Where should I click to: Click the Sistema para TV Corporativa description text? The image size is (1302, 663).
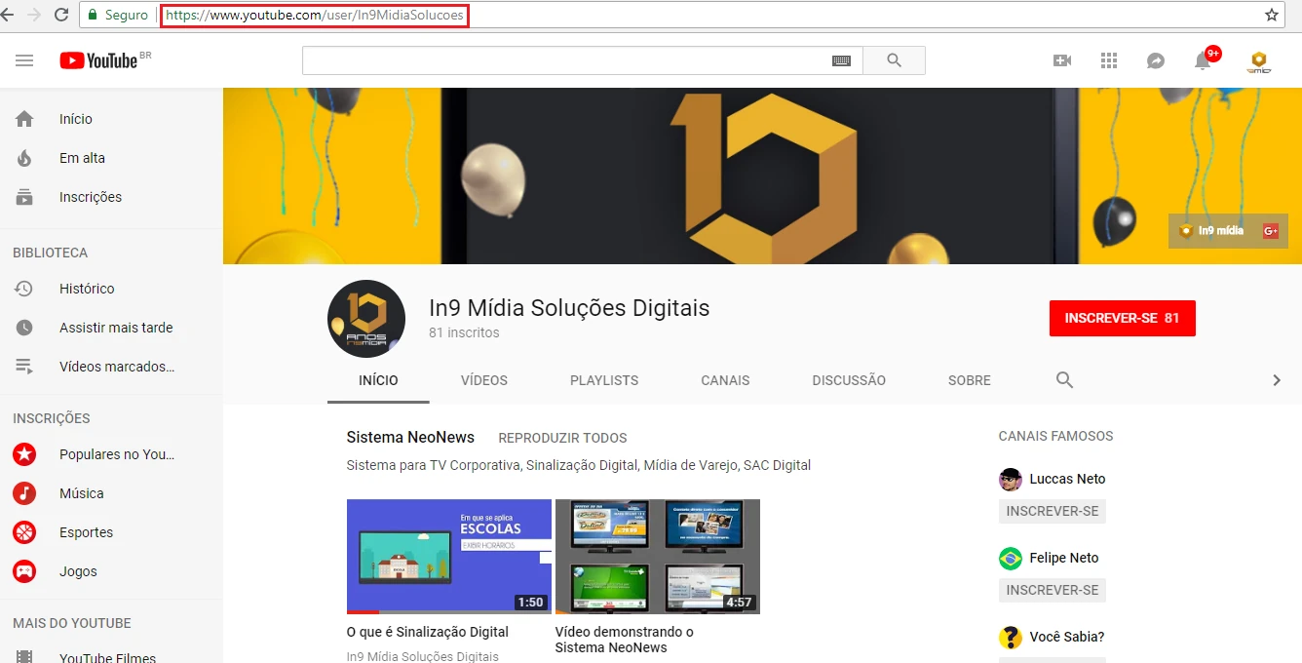pyautogui.click(x=579, y=465)
